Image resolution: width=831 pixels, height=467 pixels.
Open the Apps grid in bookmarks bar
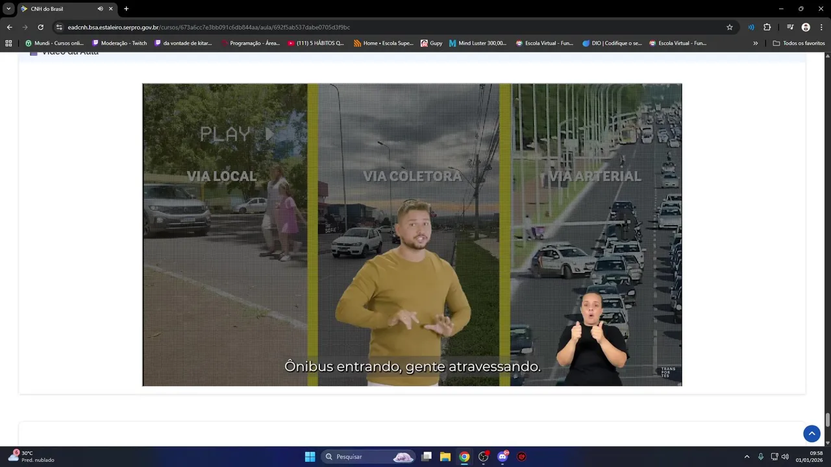point(8,43)
